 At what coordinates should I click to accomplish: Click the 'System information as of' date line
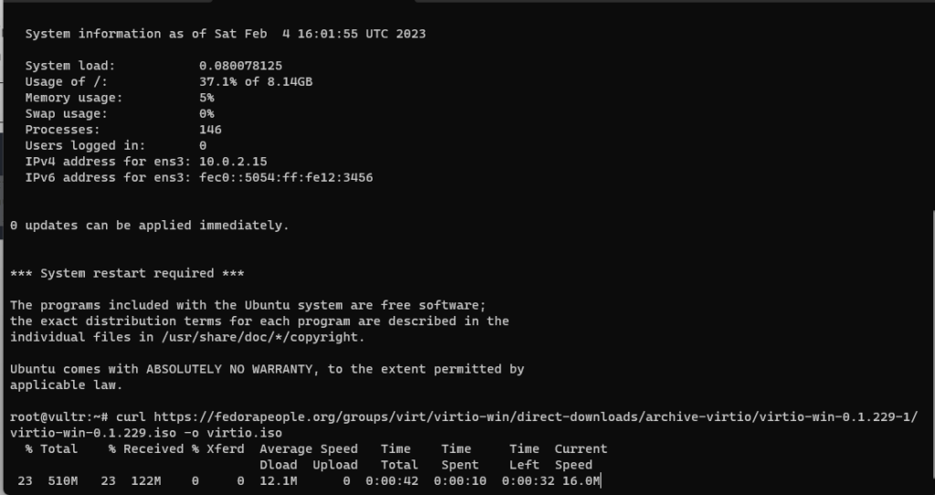tap(226, 34)
